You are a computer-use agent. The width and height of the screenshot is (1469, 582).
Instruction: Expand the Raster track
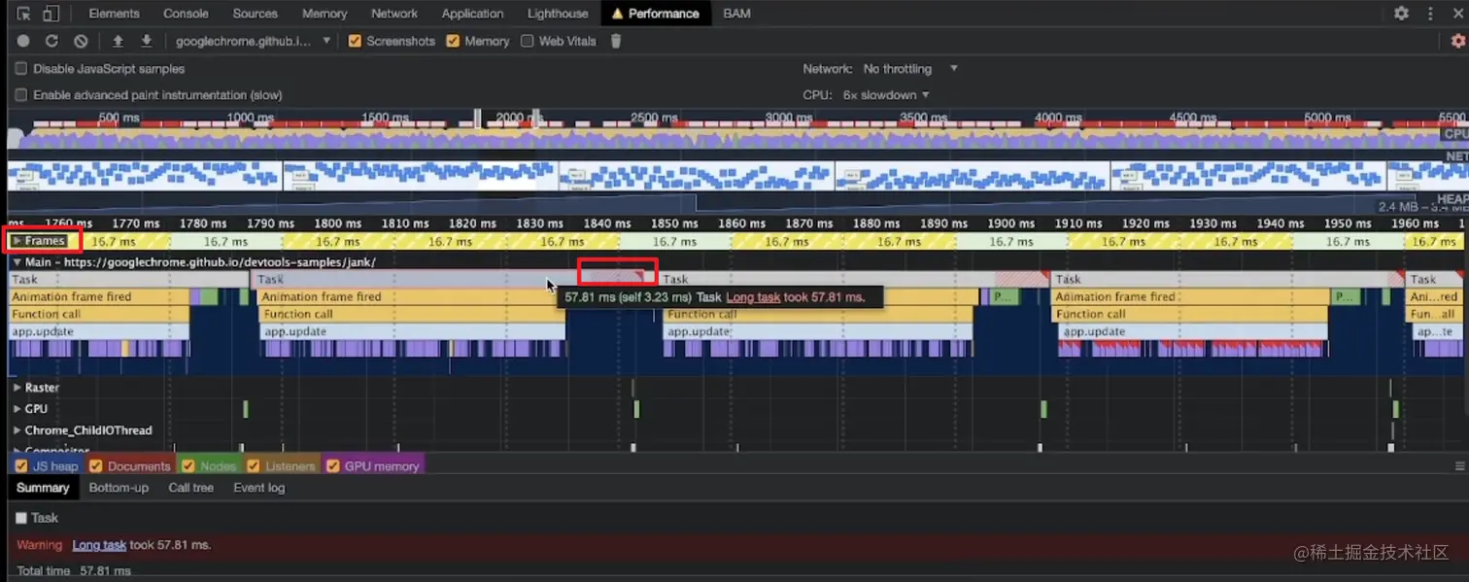click(17, 388)
